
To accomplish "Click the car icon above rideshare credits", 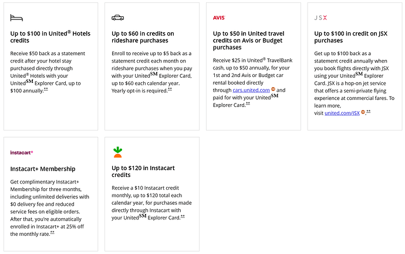I will pos(117,18).
